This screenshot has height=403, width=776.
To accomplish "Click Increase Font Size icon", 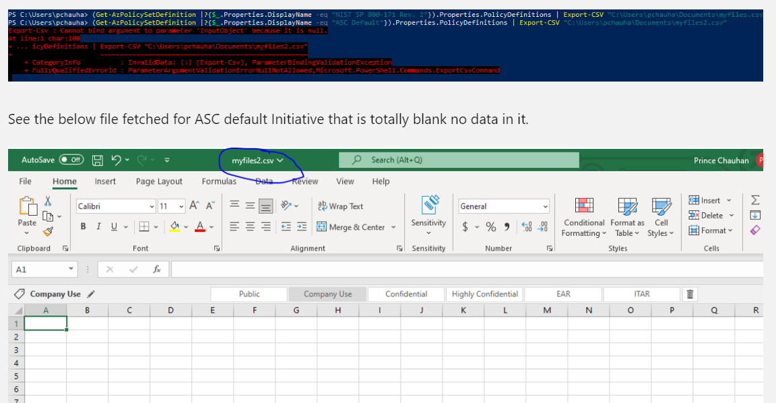I will pos(195,206).
